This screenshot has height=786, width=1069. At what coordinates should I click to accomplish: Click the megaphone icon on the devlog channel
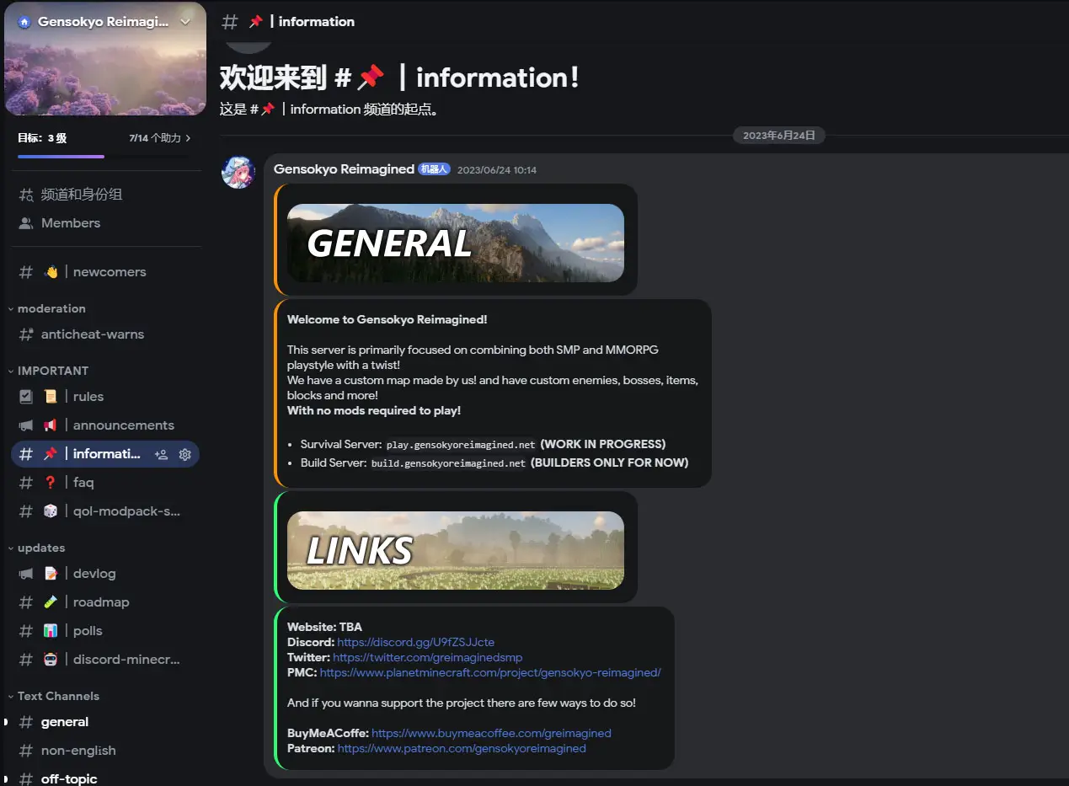(x=26, y=573)
